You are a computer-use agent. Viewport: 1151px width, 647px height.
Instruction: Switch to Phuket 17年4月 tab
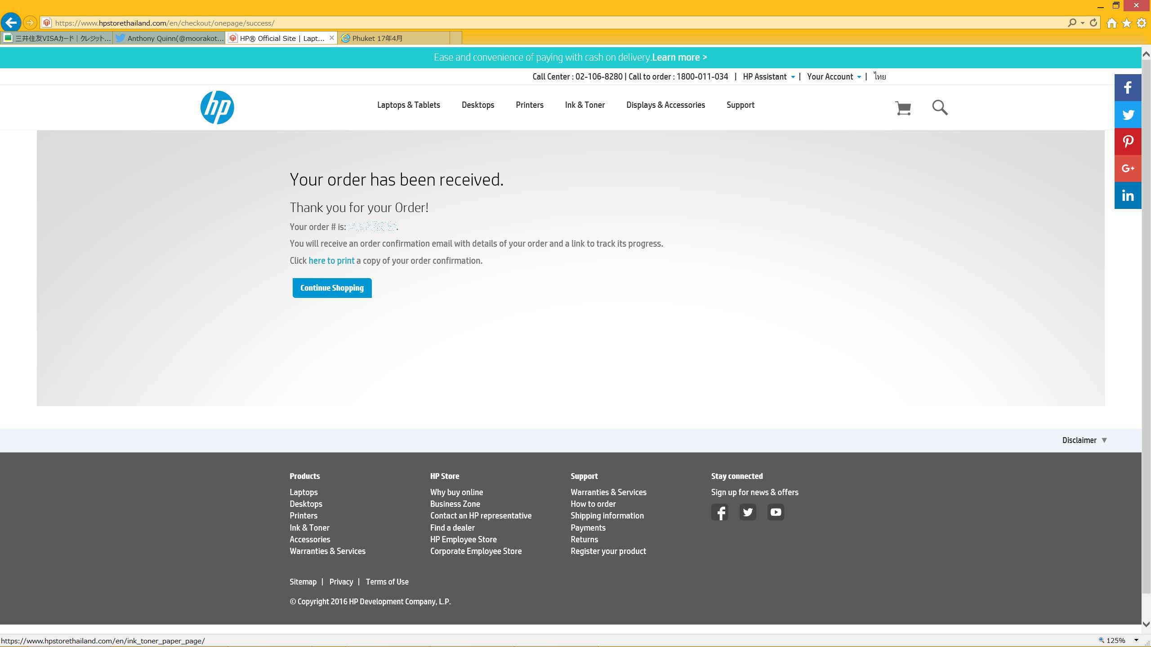(394, 38)
